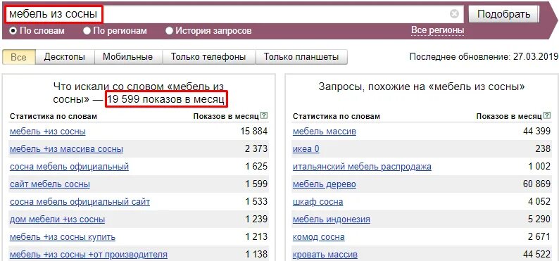Screen dimensions: 559x261
Task: Open the 'мебель +из сосны купить' link
Action: (63, 237)
